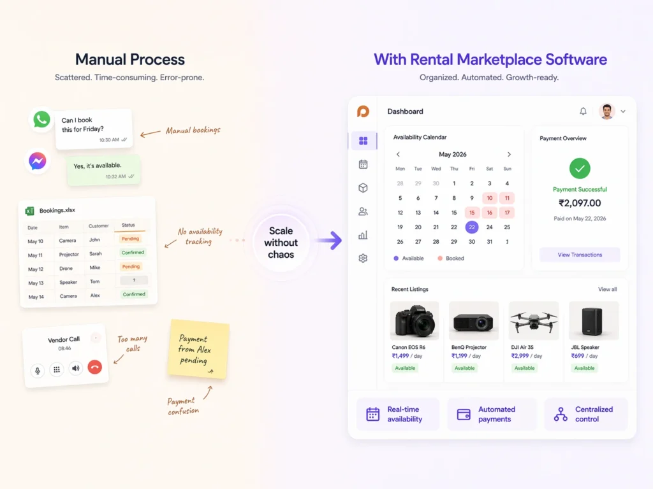Open the cube listings icon in sidebar
Image resolution: width=653 pixels, height=489 pixels.
click(363, 188)
